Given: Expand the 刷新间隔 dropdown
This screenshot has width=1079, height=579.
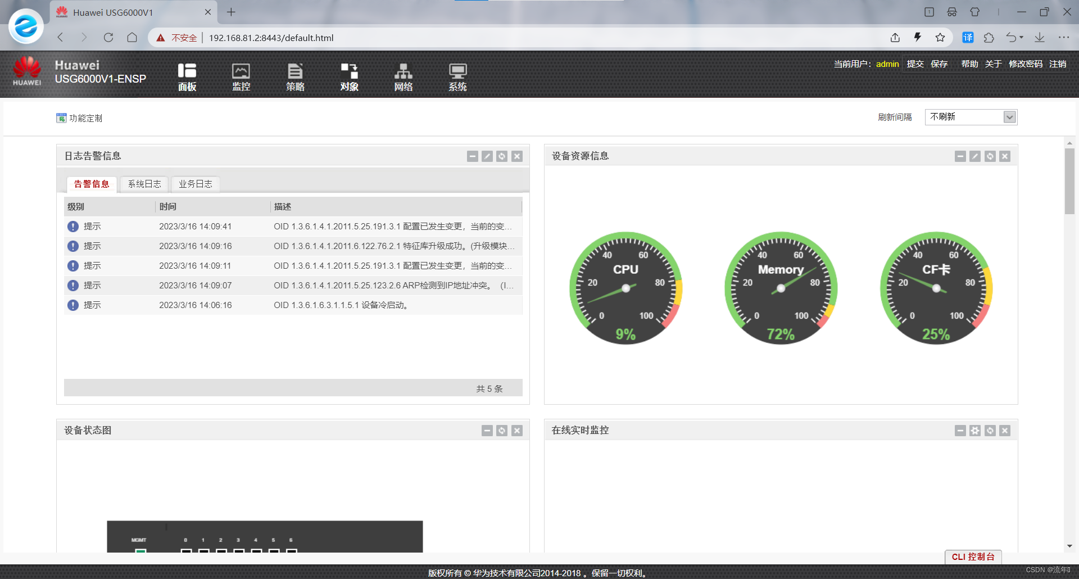Looking at the screenshot, I should tap(1009, 117).
